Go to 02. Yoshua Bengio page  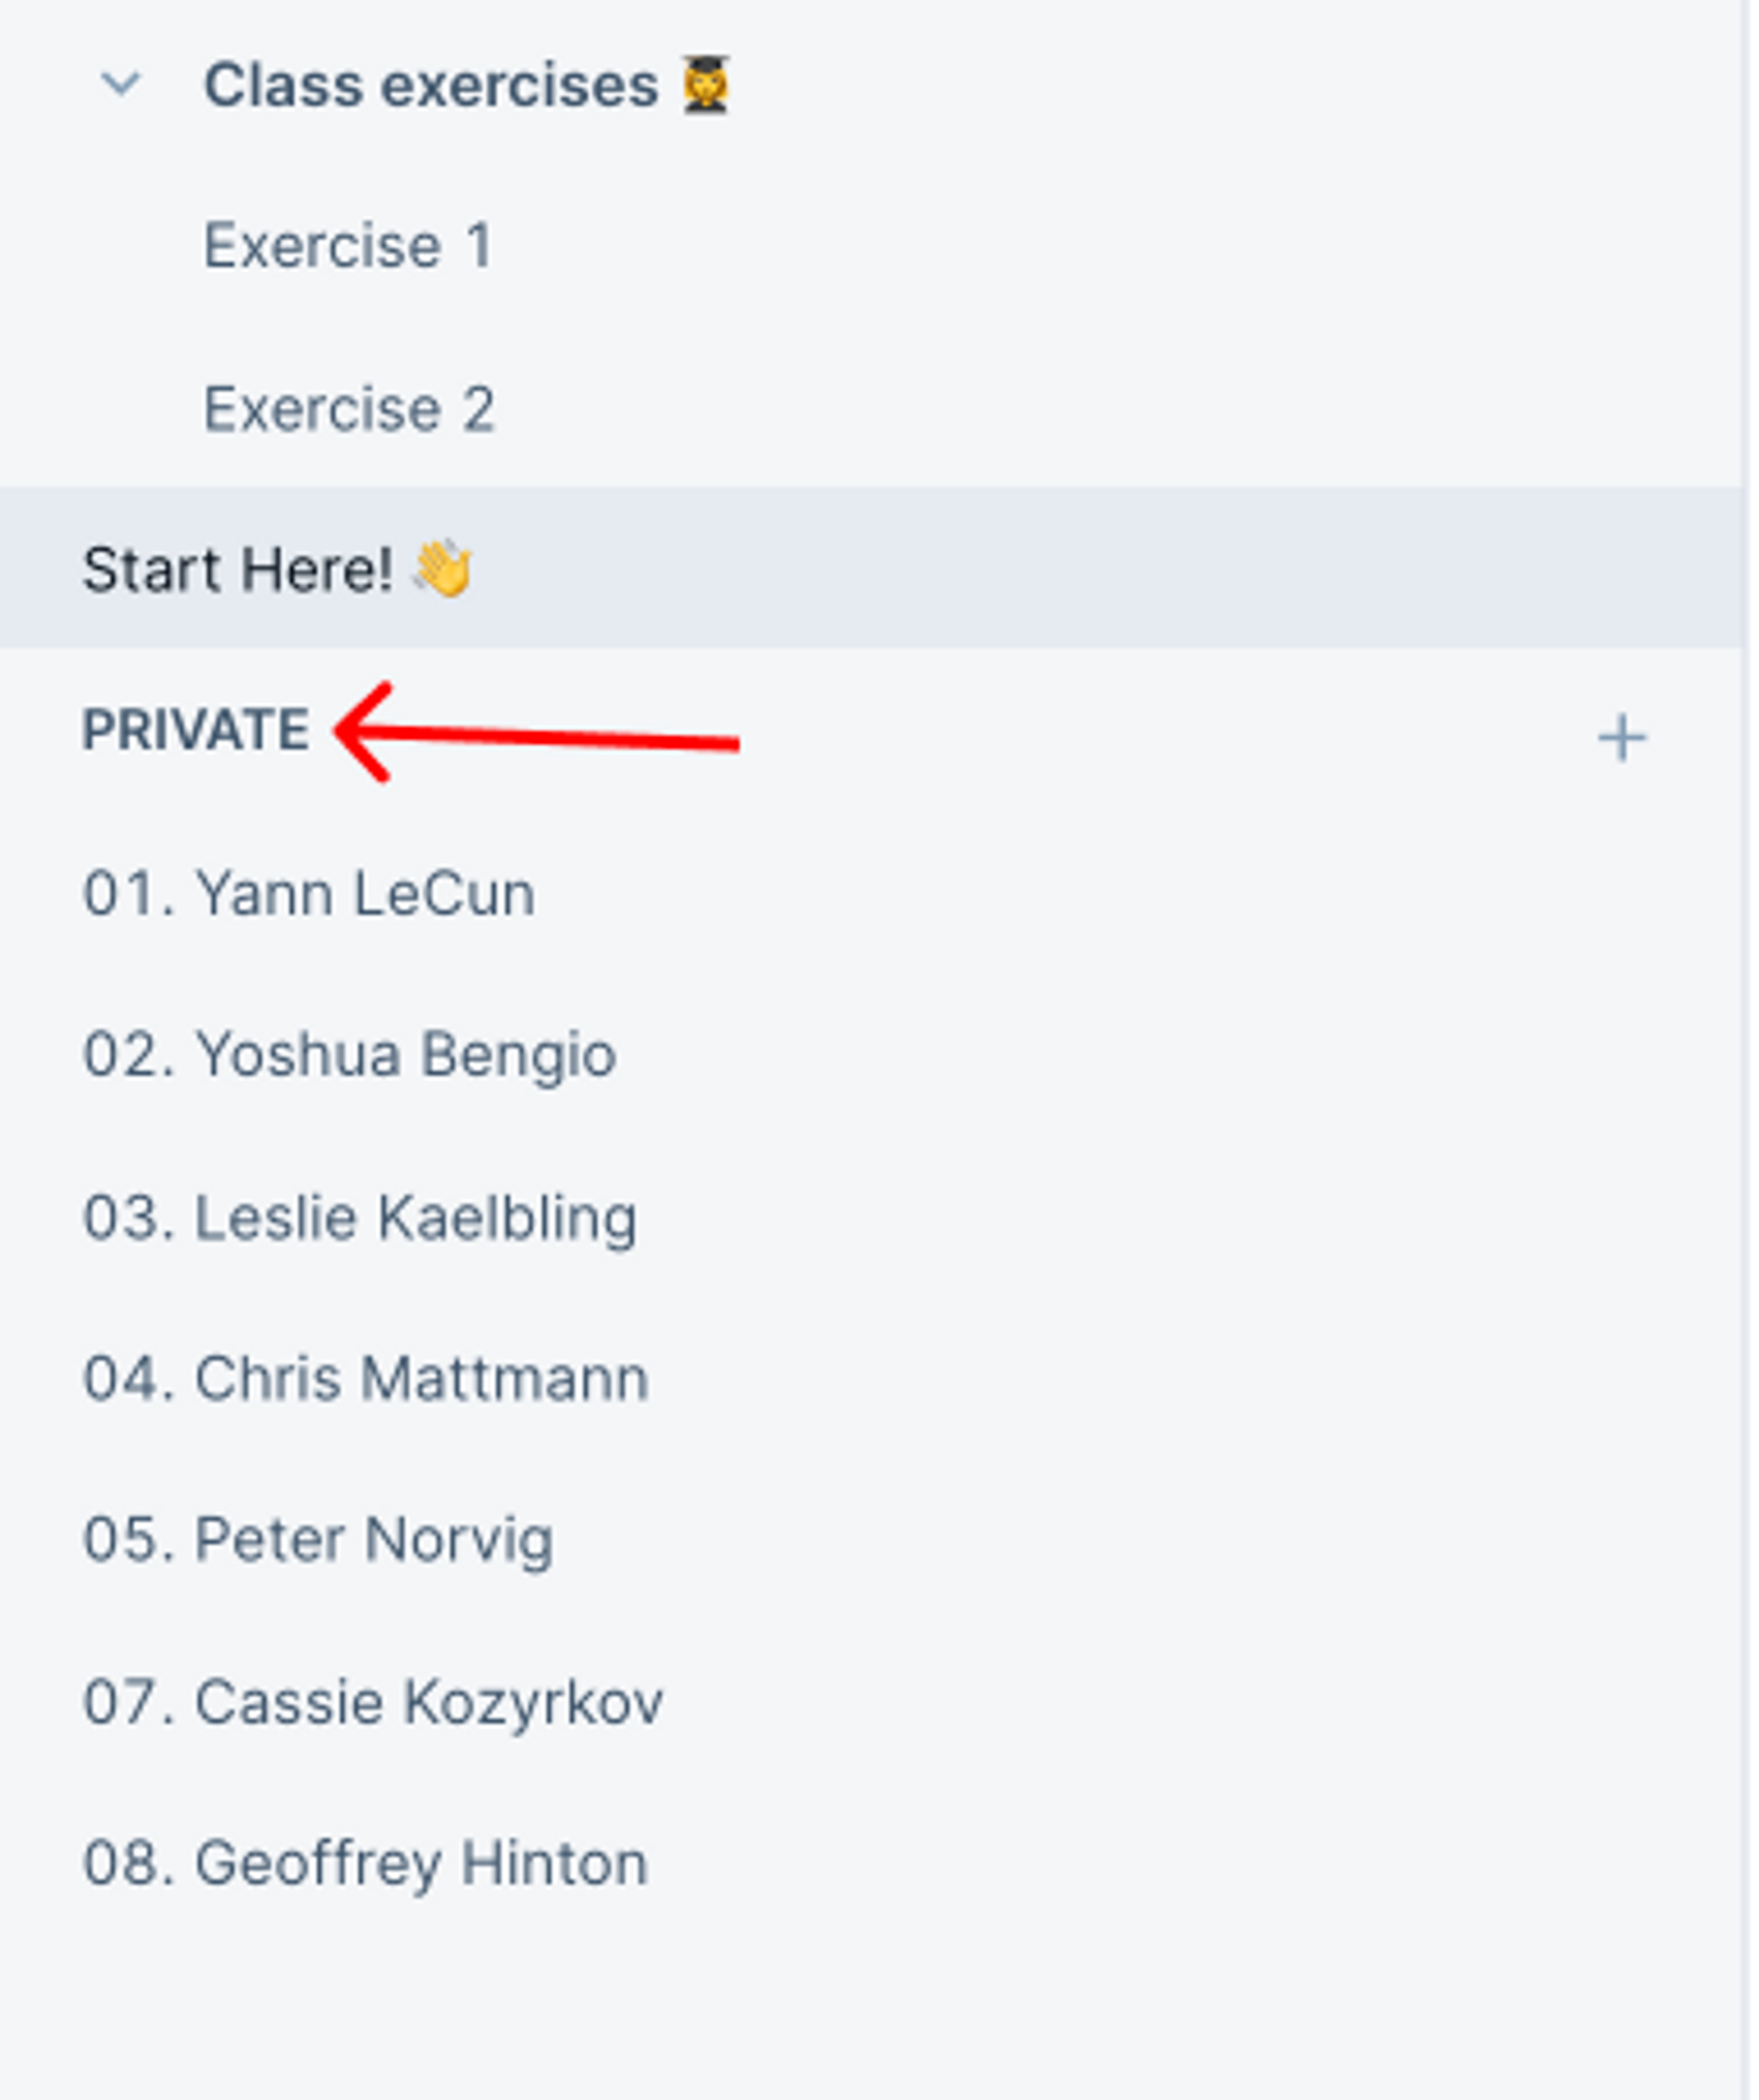click(x=349, y=1054)
